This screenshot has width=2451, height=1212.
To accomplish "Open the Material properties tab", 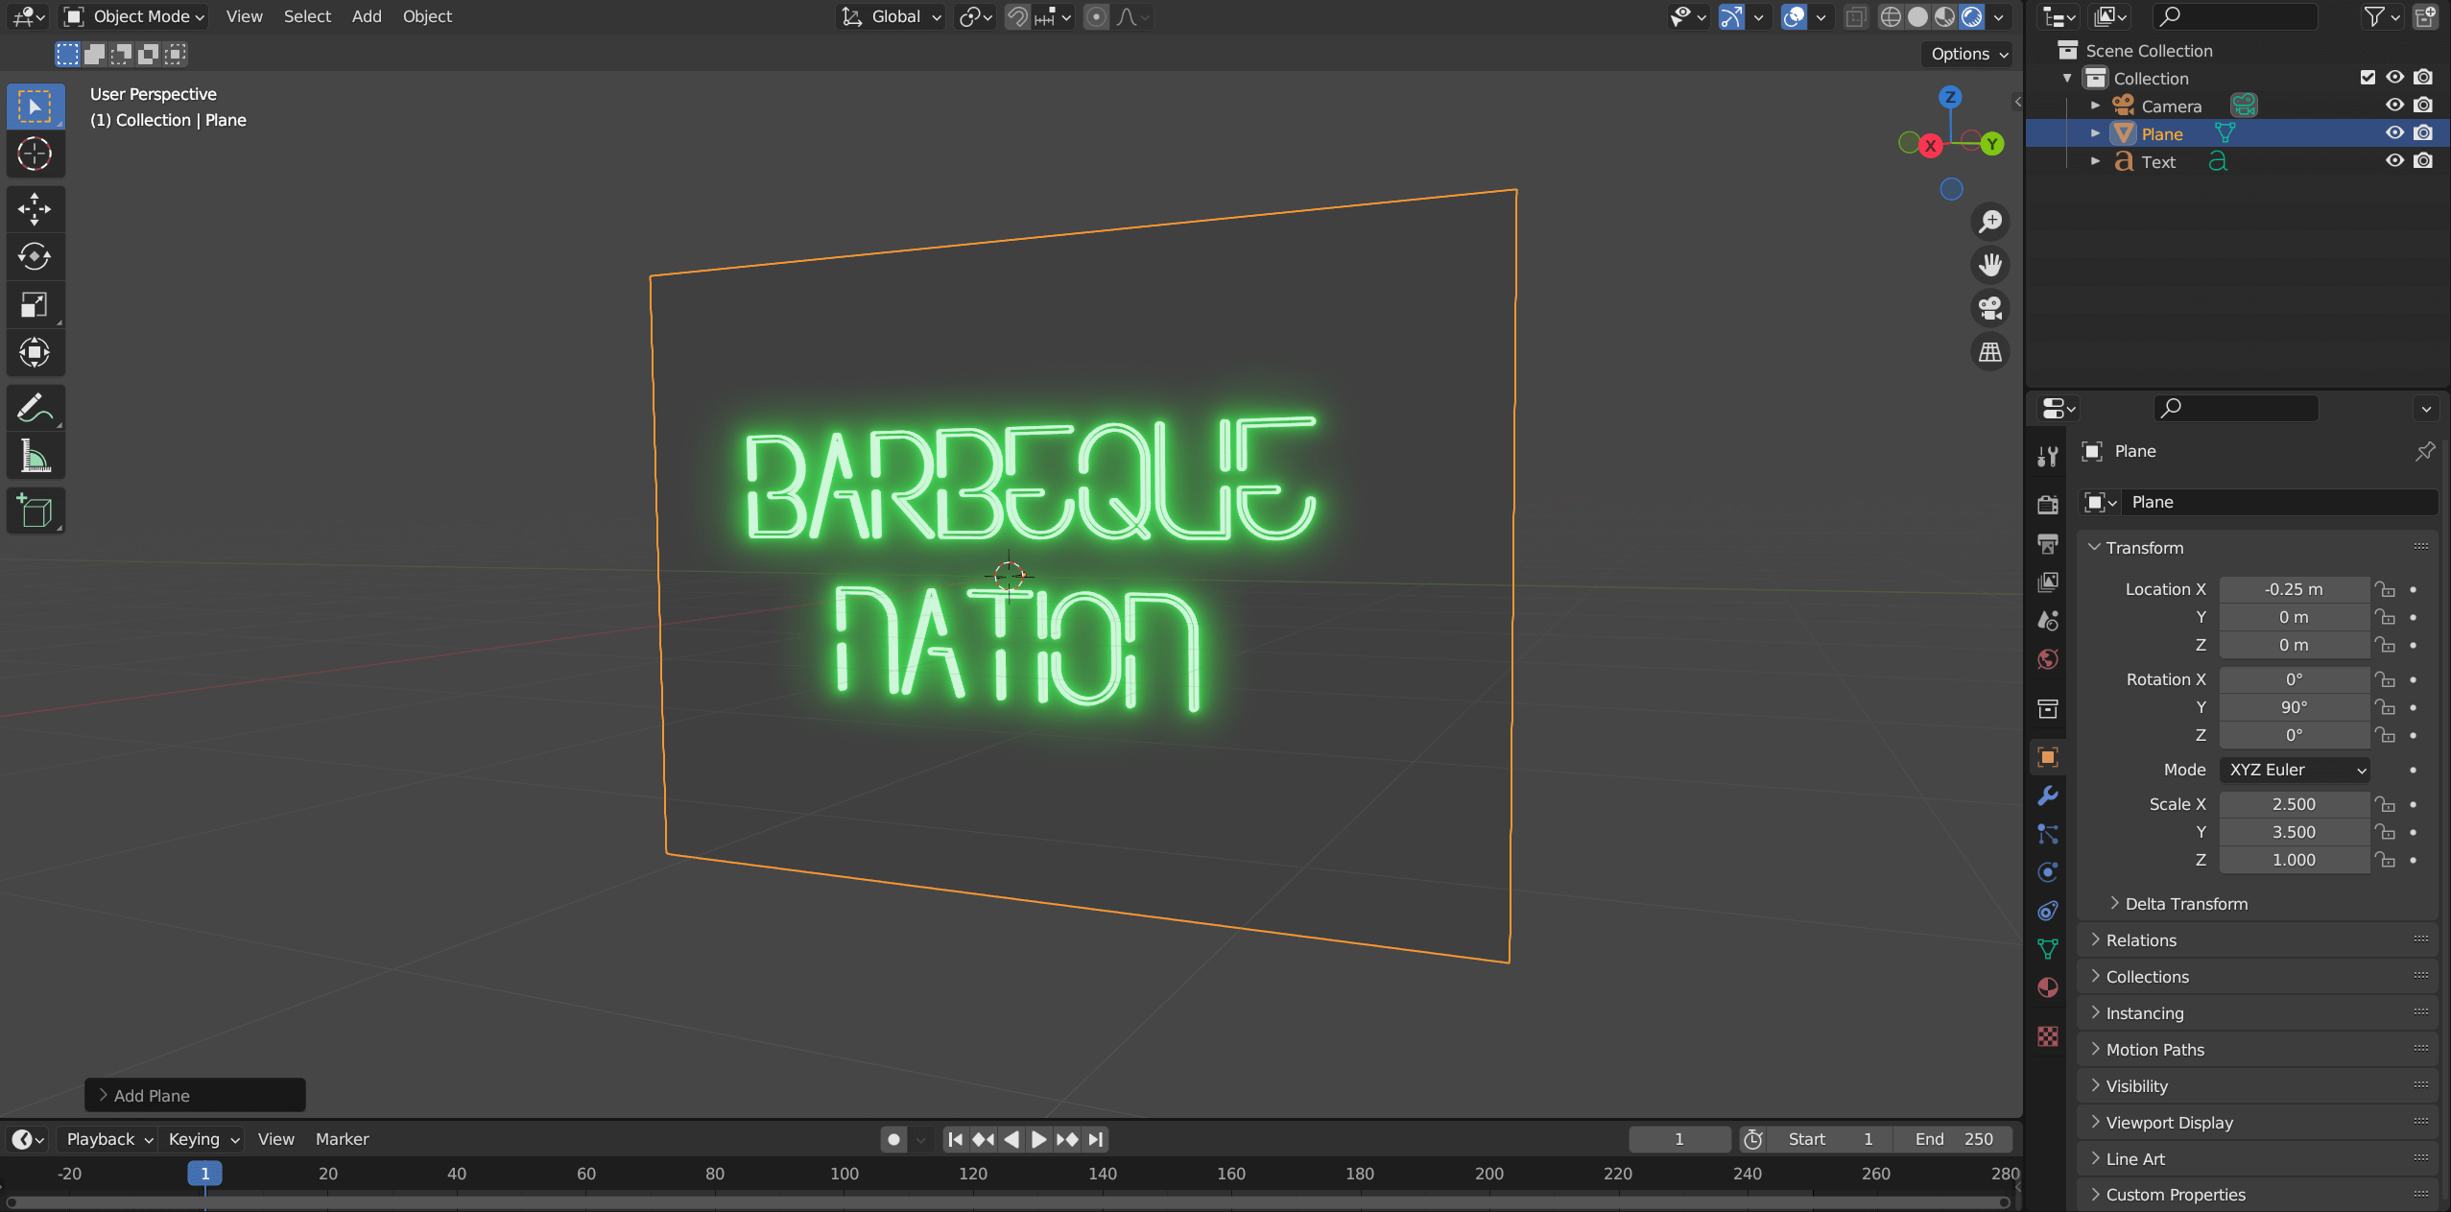I will click(x=2047, y=987).
